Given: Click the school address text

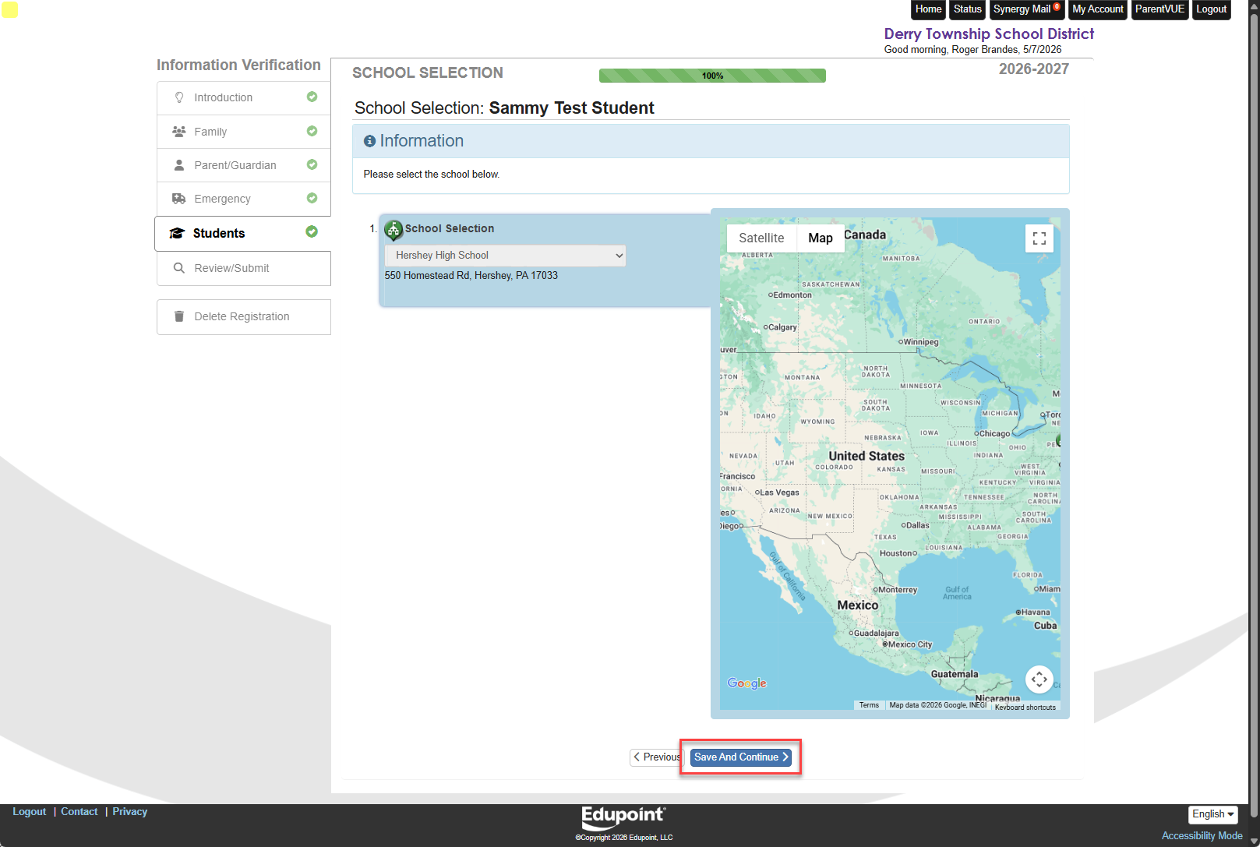Looking at the screenshot, I should pyautogui.click(x=471, y=276).
